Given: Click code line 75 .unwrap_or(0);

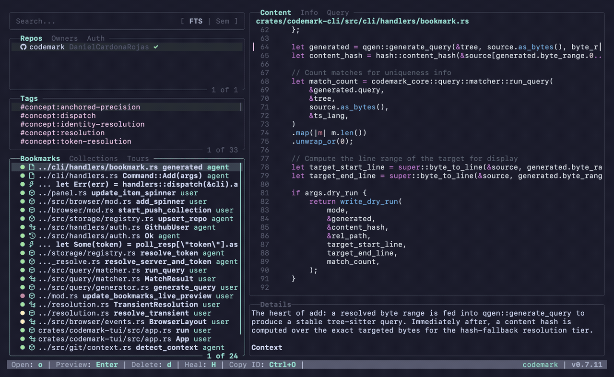Looking at the screenshot, I should pos(322,141).
